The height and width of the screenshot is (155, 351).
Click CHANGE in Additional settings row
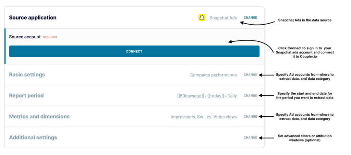[250, 138]
